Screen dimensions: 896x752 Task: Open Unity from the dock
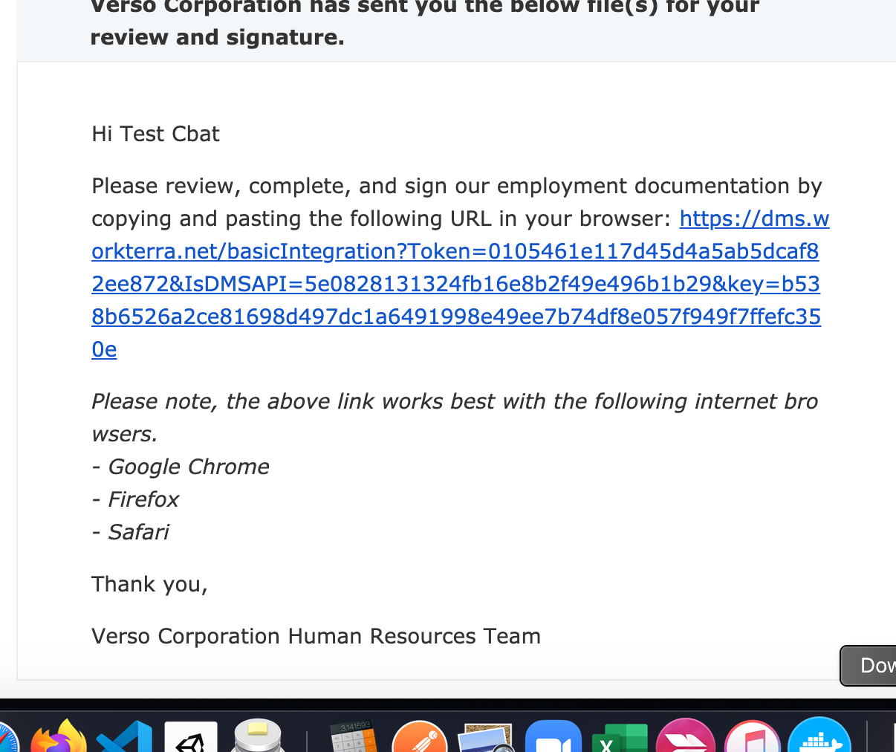coord(191,739)
